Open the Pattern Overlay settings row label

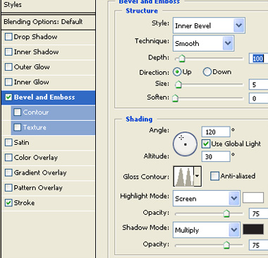(x=38, y=188)
